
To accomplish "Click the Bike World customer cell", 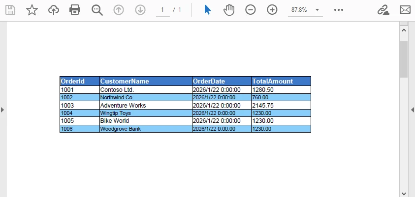I will pos(146,121).
